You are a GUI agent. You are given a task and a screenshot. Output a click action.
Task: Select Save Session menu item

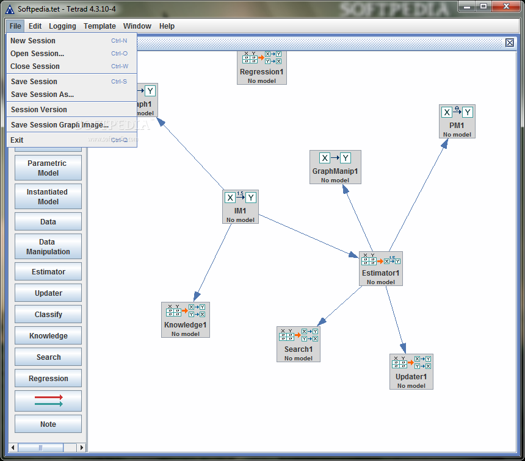(71, 82)
